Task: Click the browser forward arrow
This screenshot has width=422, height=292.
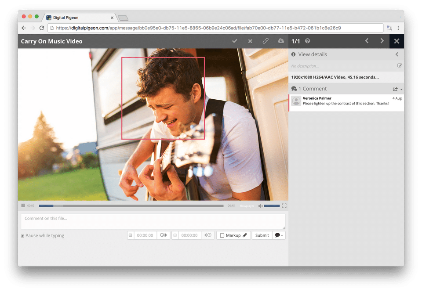Action: 33,28
